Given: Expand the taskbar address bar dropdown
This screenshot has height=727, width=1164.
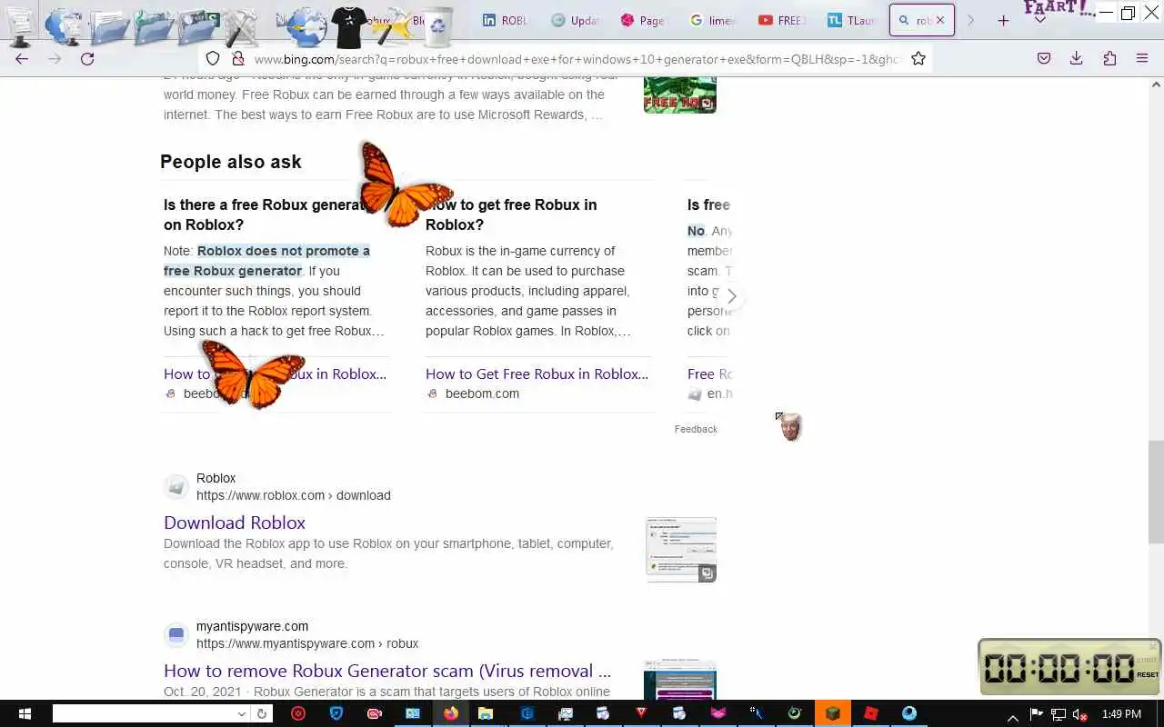Looking at the screenshot, I should pyautogui.click(x=242, y=714).
